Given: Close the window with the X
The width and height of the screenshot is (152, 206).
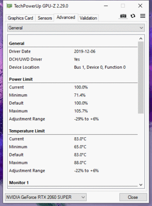Looking at the screenshot, I should tap(140, 6).
